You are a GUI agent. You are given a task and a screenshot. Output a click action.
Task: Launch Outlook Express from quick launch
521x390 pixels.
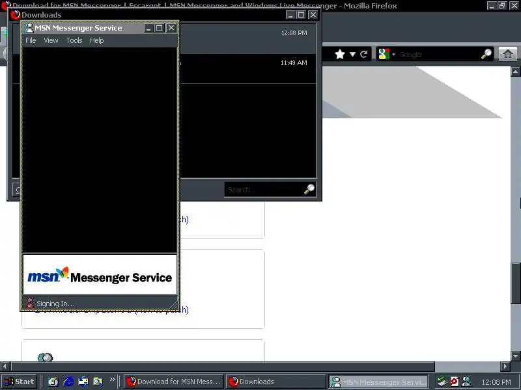[83, 382]
